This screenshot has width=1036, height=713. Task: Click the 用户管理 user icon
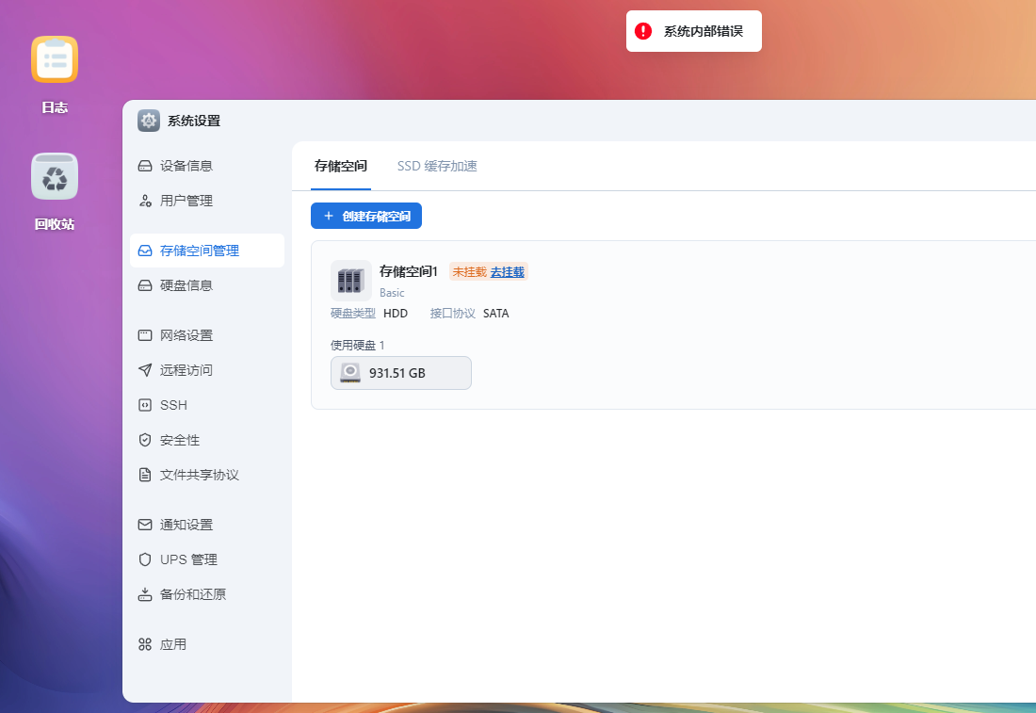(145, 201)
